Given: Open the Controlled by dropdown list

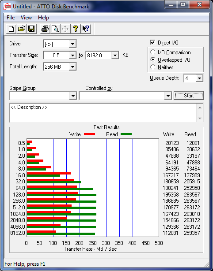Looking at the screenshot, I should click(126, 96).
